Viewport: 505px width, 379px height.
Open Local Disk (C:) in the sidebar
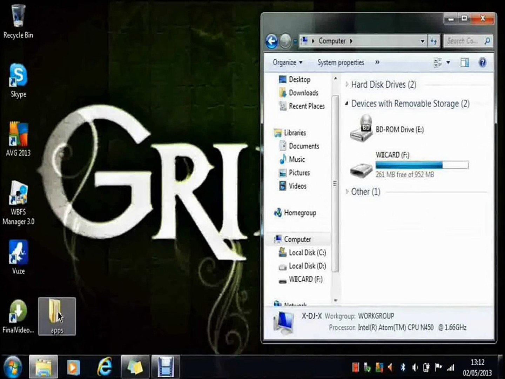(x=302, y=253)
